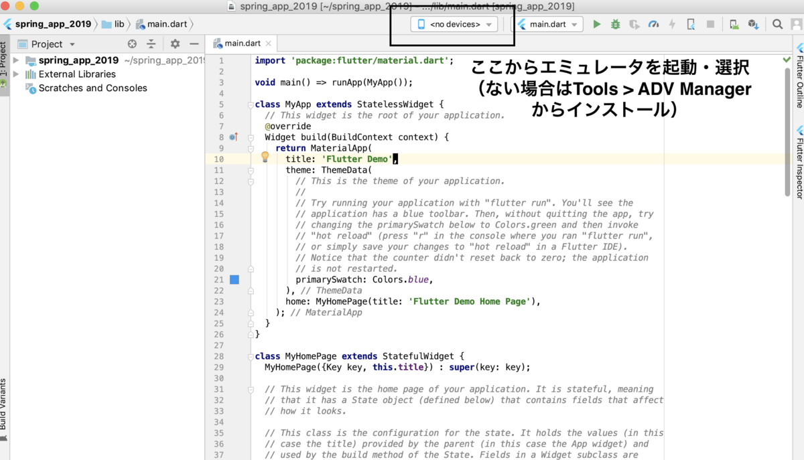Click lib folder in navigation breadcrumb

113,24
